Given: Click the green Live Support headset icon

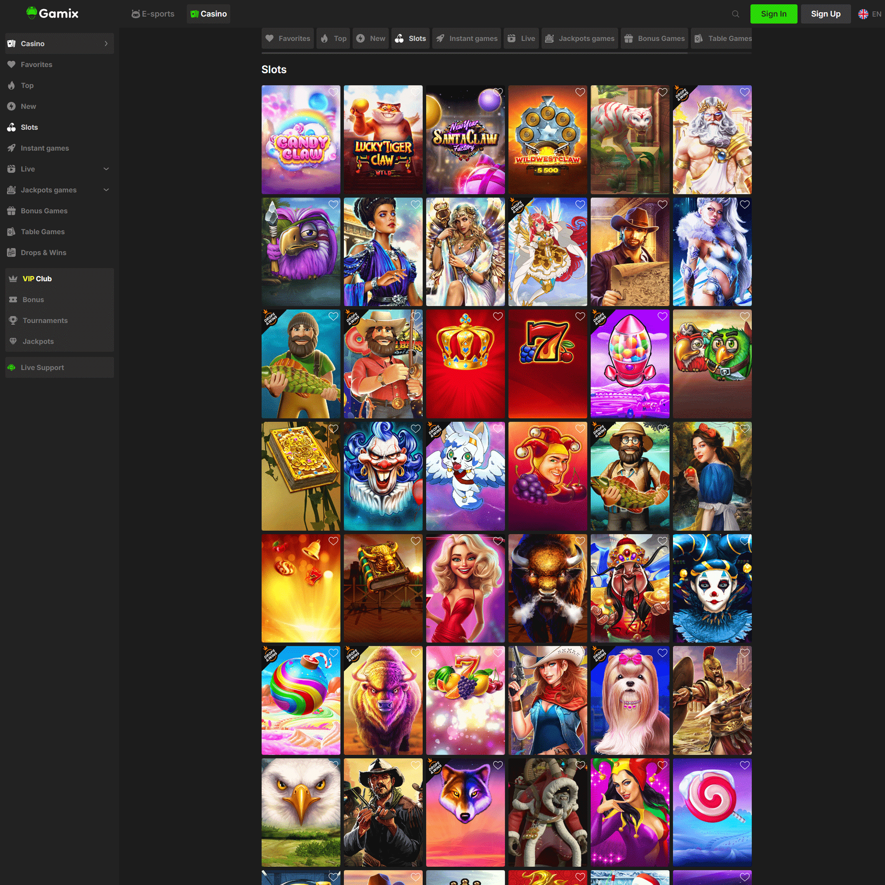Looking at the screenshot, I should click(11, 367).
